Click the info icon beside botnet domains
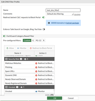Screen dimensions: 95x101 pyautogui.click(x=49, y=23)
